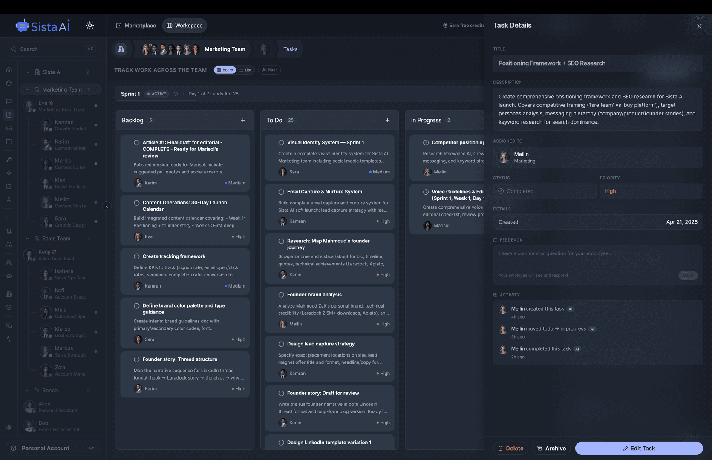Open the clipboard sidebar icon
The width and height of the screenshot is (712, 460).
9,186
